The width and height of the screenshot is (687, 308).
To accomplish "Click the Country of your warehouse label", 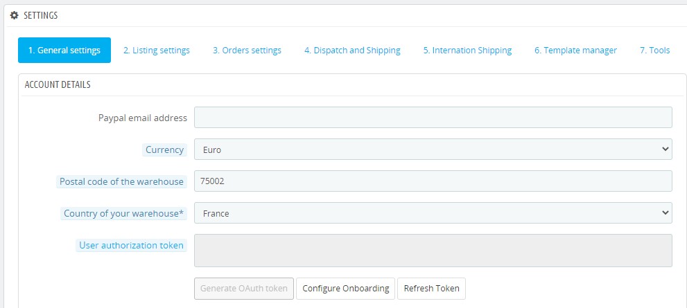I will 123,213.
